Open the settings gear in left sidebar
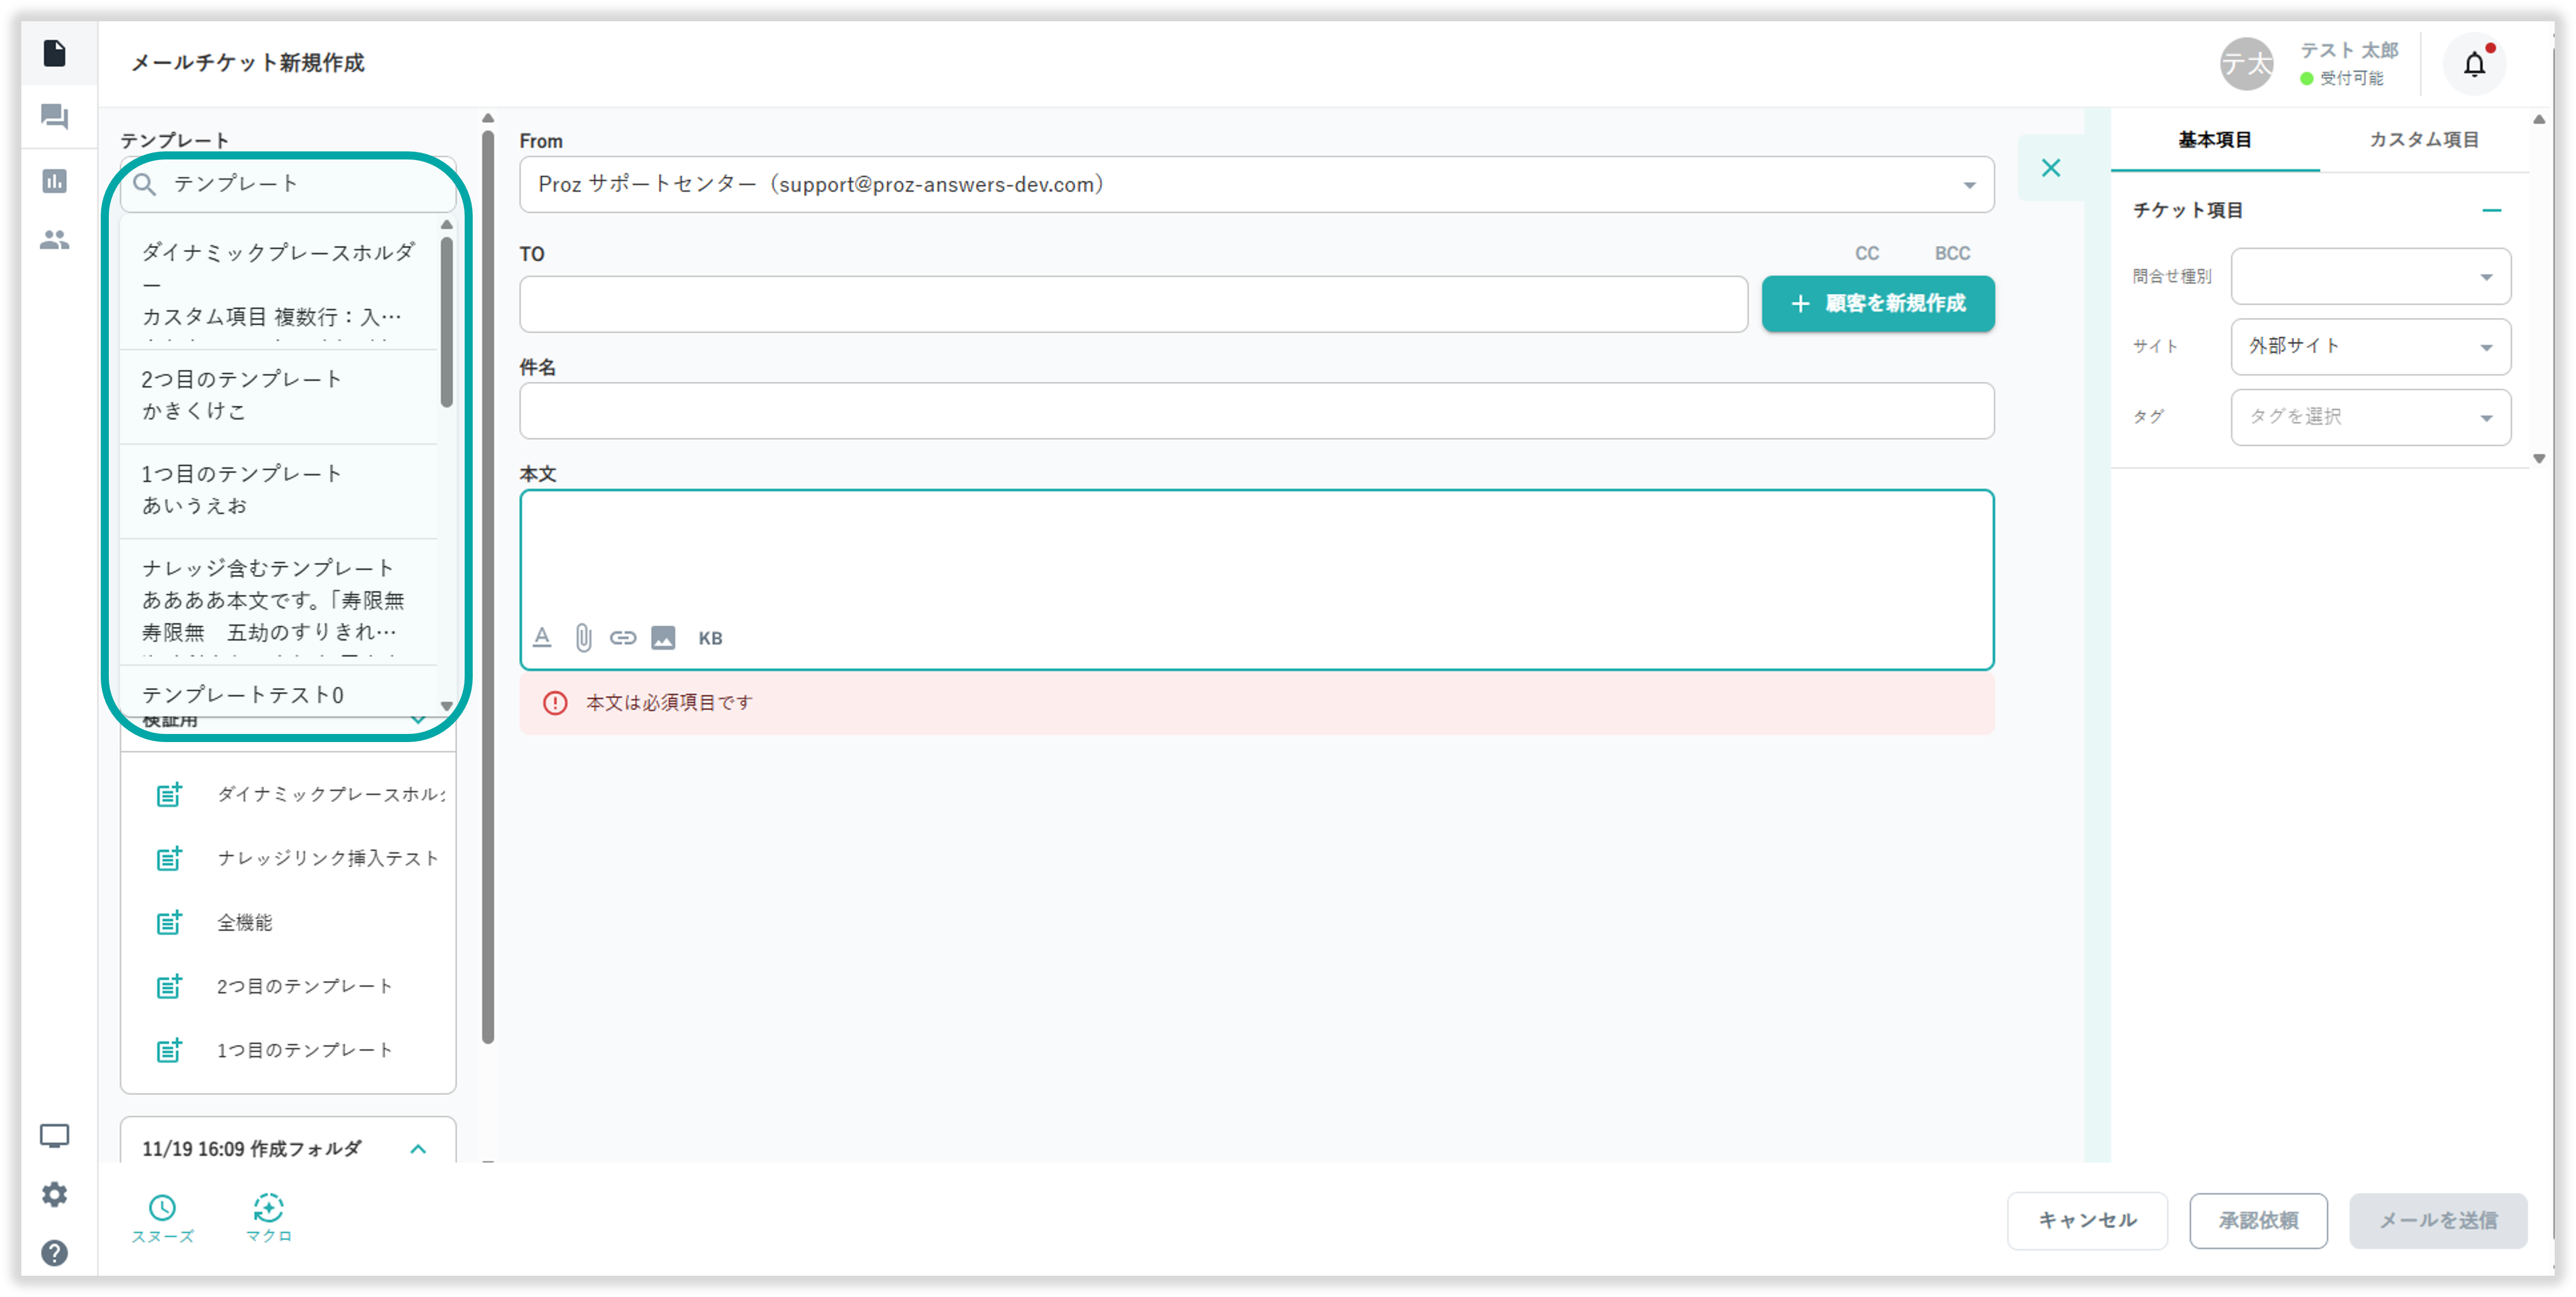Screen dimensions: 2576x1297 click(54, 1194)
